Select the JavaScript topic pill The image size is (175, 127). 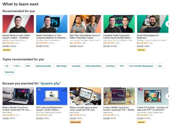76,66
